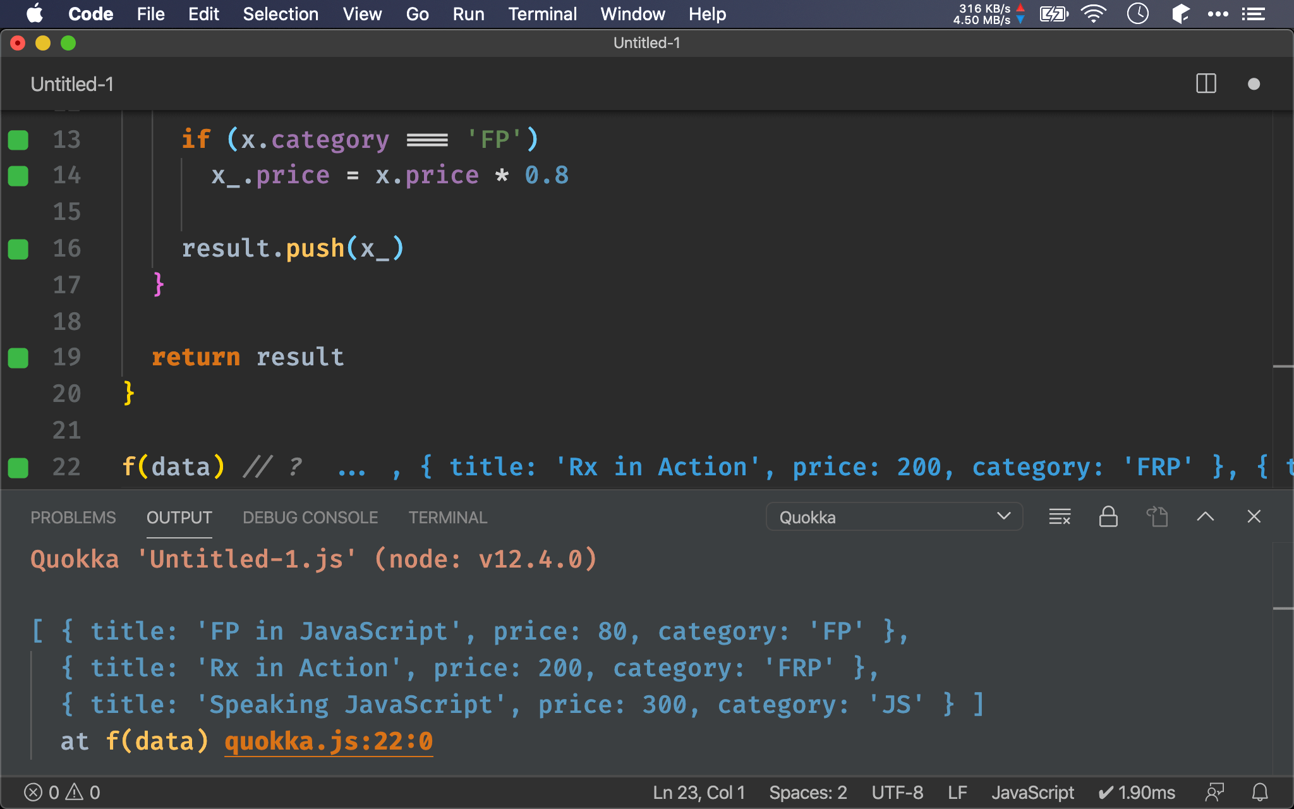The image size is (1294, 809).
Task: Click the output panel scrollbar
Action: click(1283, 657)
